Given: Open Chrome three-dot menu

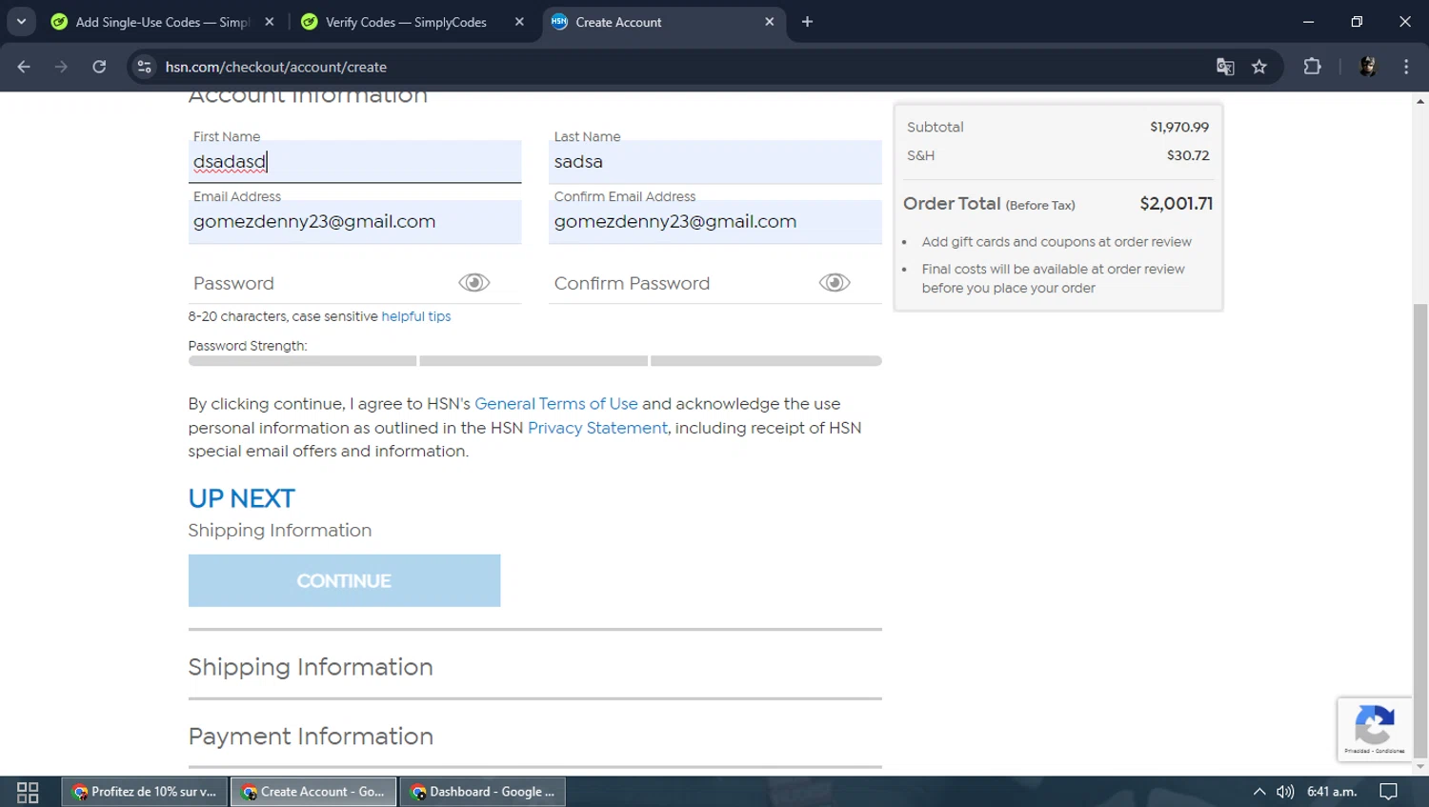Looking at the screenshot, I should [1406, 67].
